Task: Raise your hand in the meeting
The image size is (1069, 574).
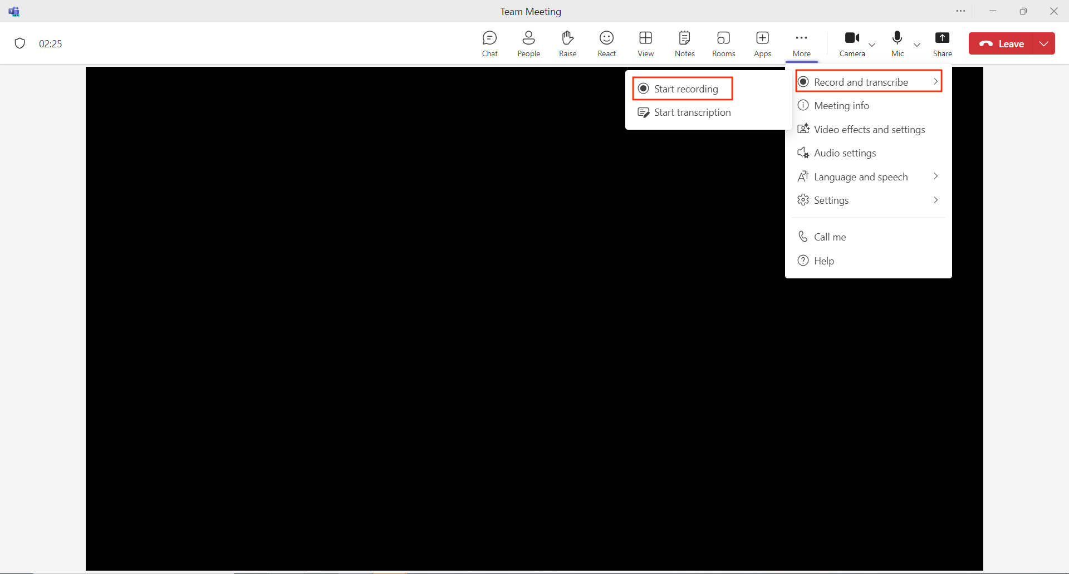Action: 567,44
